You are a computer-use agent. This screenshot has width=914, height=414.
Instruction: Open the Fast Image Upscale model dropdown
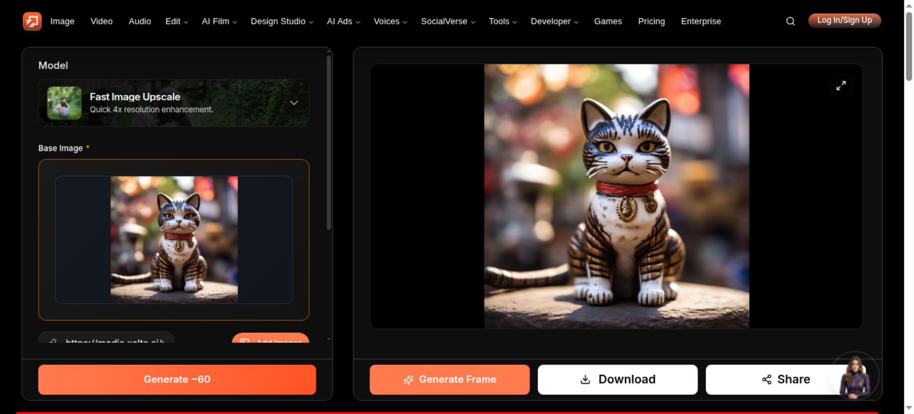point(174,103)
